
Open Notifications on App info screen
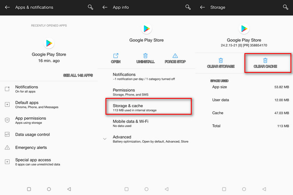tap(146, 77)
